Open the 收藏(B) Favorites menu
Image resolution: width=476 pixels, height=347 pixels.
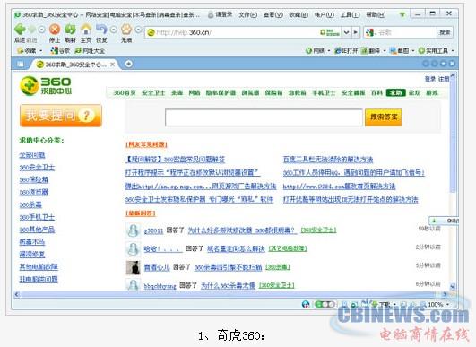[299, 14]
